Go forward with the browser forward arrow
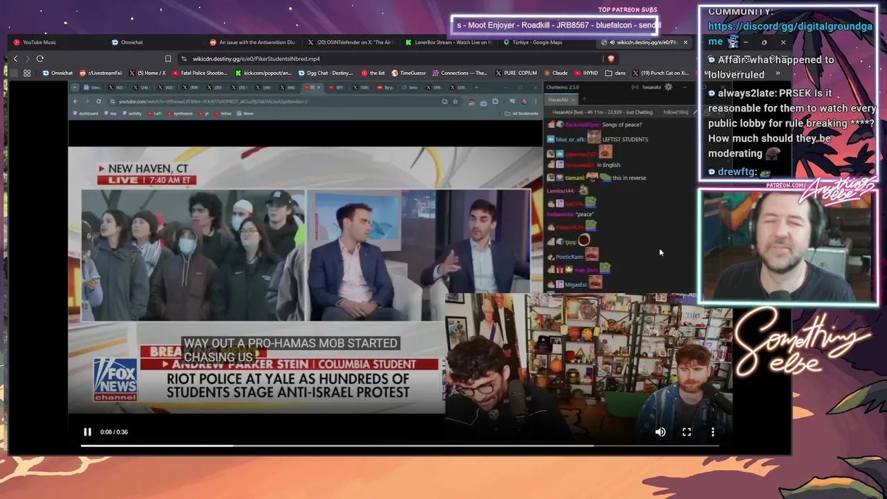This screenshot has height=499, width=887. 28,59
